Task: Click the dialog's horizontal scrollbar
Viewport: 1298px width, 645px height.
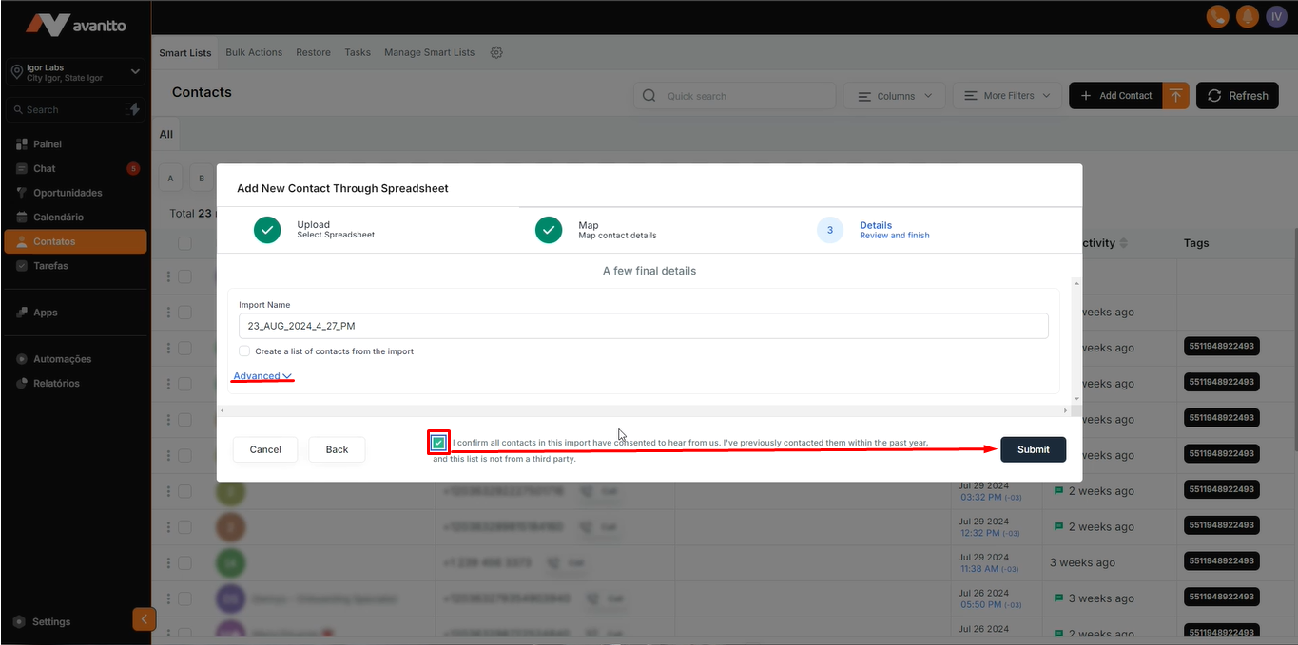Action: click(x=644, y=410)
